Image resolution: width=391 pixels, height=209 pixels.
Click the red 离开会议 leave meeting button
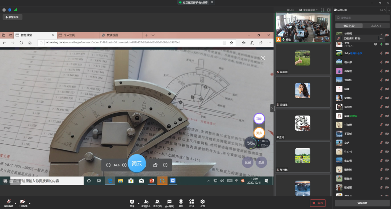pyautogui.click(x=318, y=203)
